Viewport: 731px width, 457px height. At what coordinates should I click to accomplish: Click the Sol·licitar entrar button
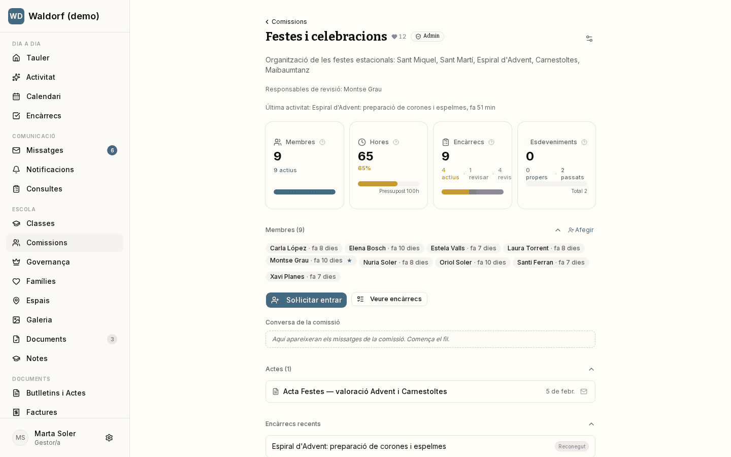[306, 300]
